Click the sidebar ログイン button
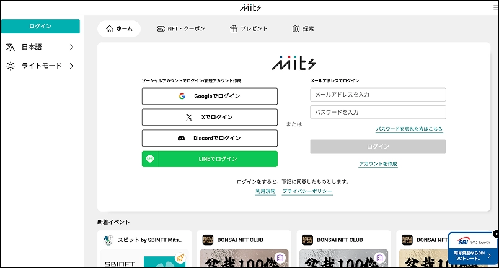 click(x=40, y=26)
